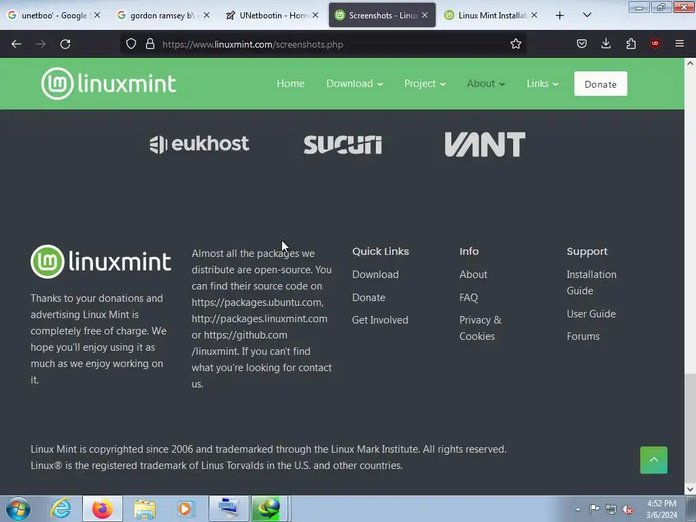This screenshot has height=522, width=696.
Task: Close the gordon ramsey tab
Action: 207,15
